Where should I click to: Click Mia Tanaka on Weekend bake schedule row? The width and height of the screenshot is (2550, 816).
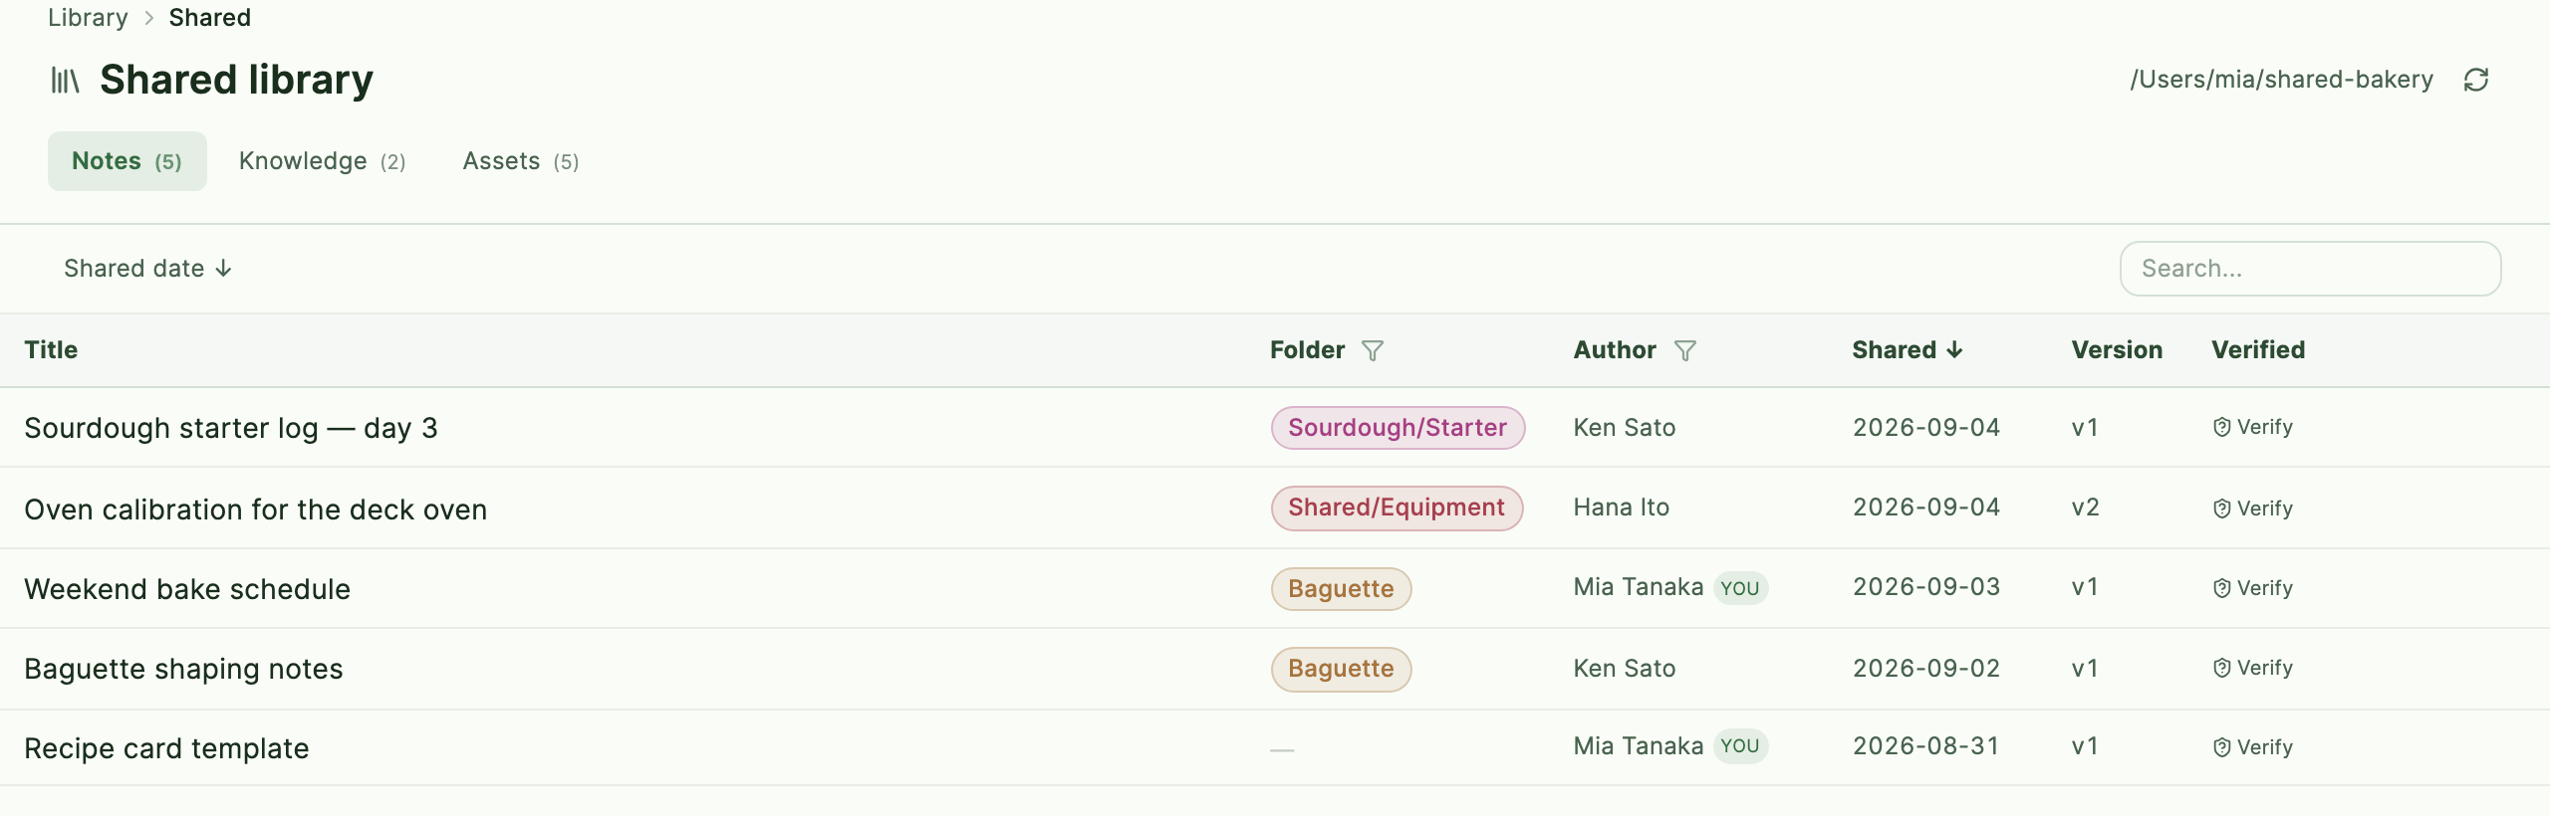point(1639,587)
